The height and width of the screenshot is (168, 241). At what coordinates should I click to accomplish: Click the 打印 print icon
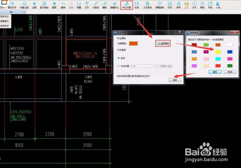[170, 5]
